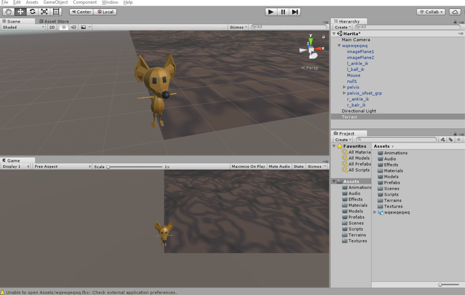Collapse the wqewqeqwq hierarchy item
This screenshot has width=465, height=295.
[x=339, y=46]
